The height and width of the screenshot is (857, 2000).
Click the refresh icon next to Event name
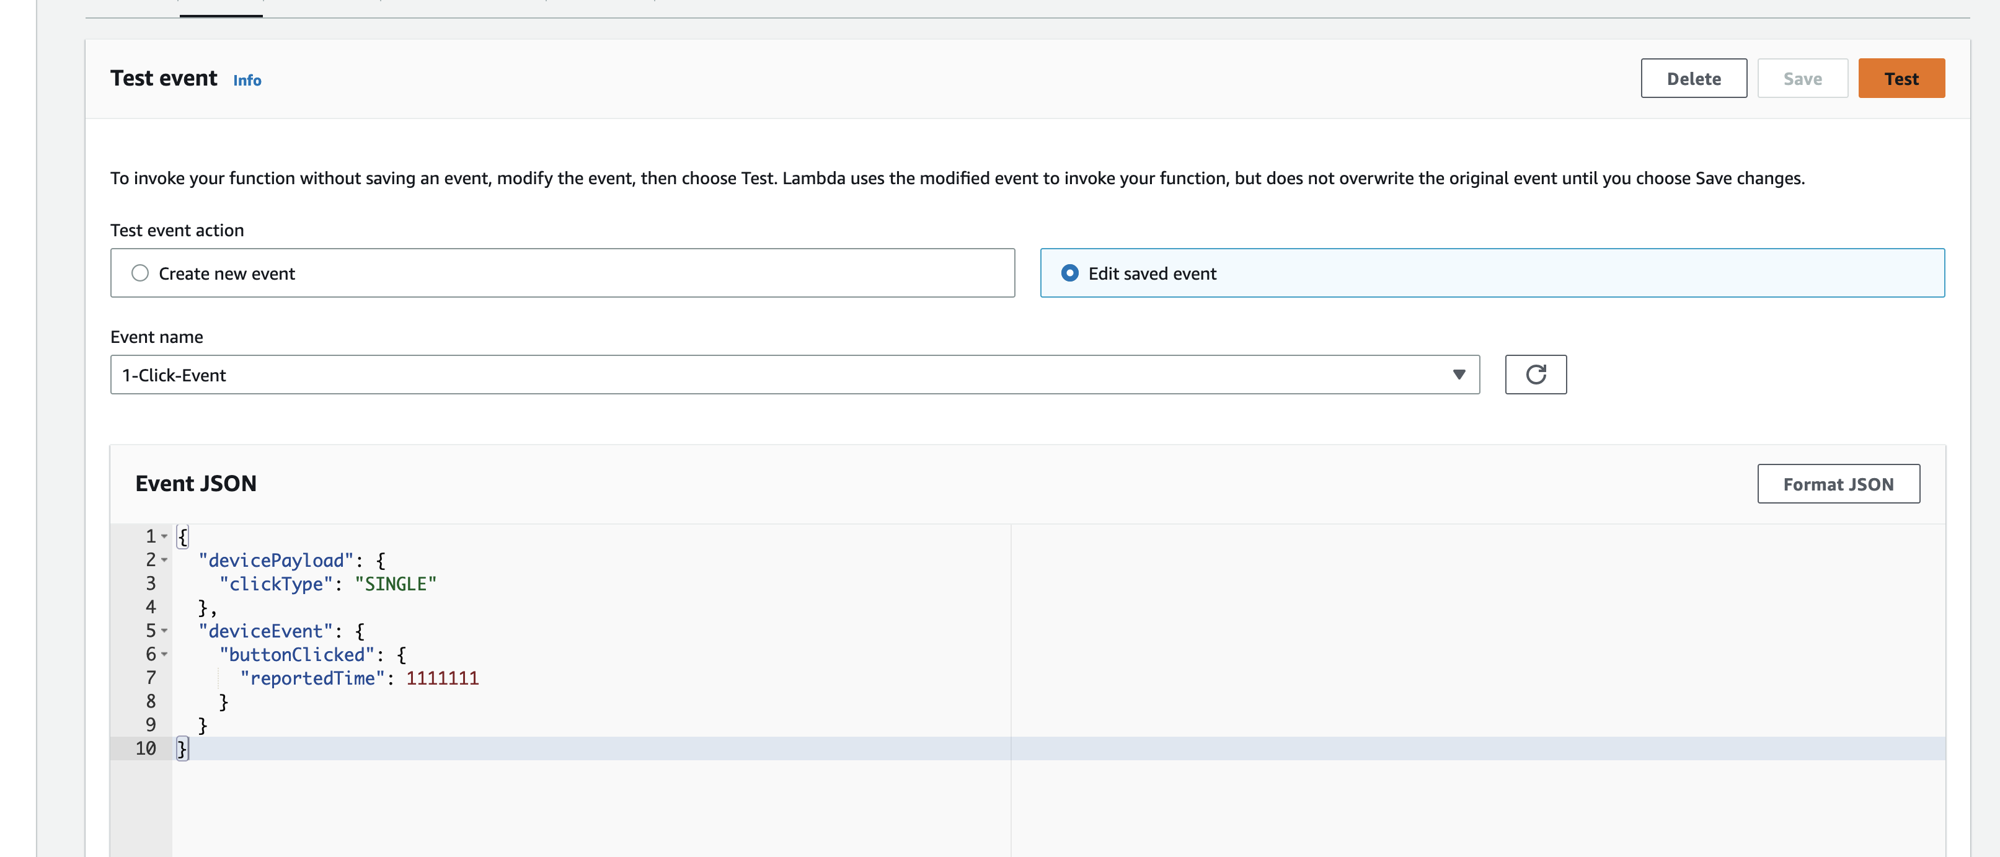[x=1535, y=375]
